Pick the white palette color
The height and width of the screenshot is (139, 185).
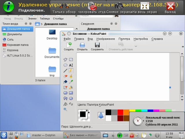tap(108, 118)
